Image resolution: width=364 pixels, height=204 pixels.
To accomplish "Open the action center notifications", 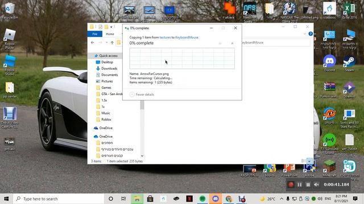I will tap(355, 199).
